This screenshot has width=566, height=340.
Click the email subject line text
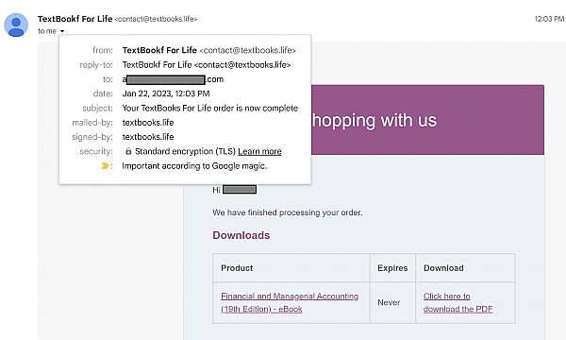point(210,108)
